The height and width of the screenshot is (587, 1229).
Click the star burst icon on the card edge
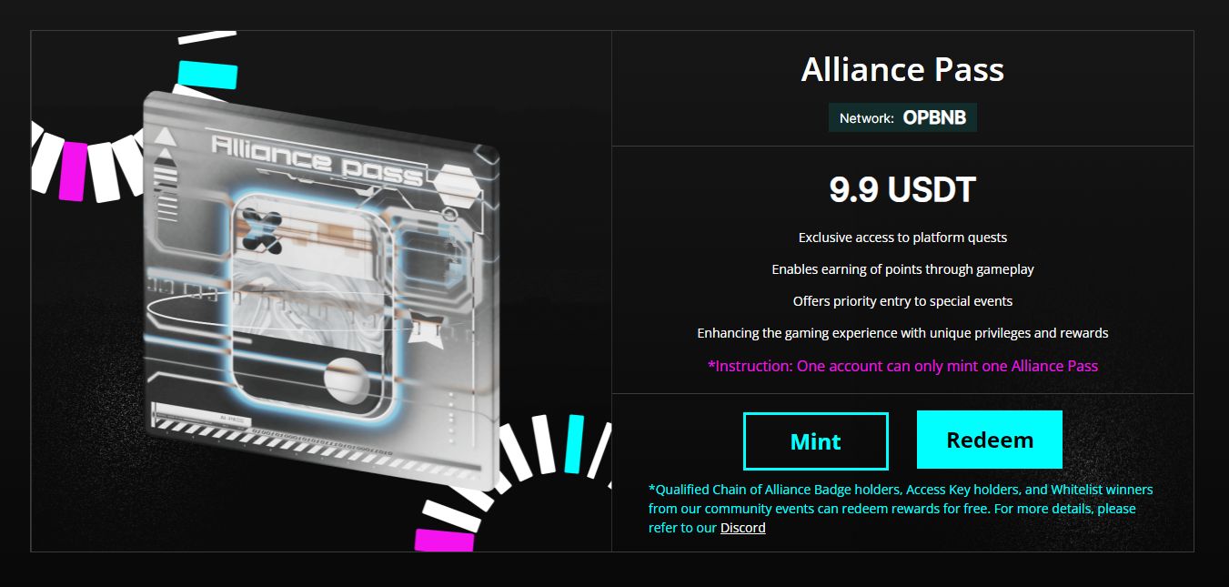point(426,333)
